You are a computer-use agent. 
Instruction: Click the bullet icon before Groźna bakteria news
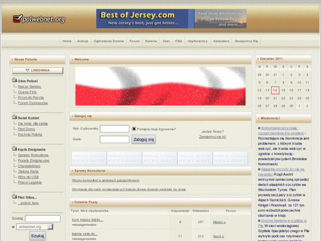pyautogui.click(x=259, y=221)
